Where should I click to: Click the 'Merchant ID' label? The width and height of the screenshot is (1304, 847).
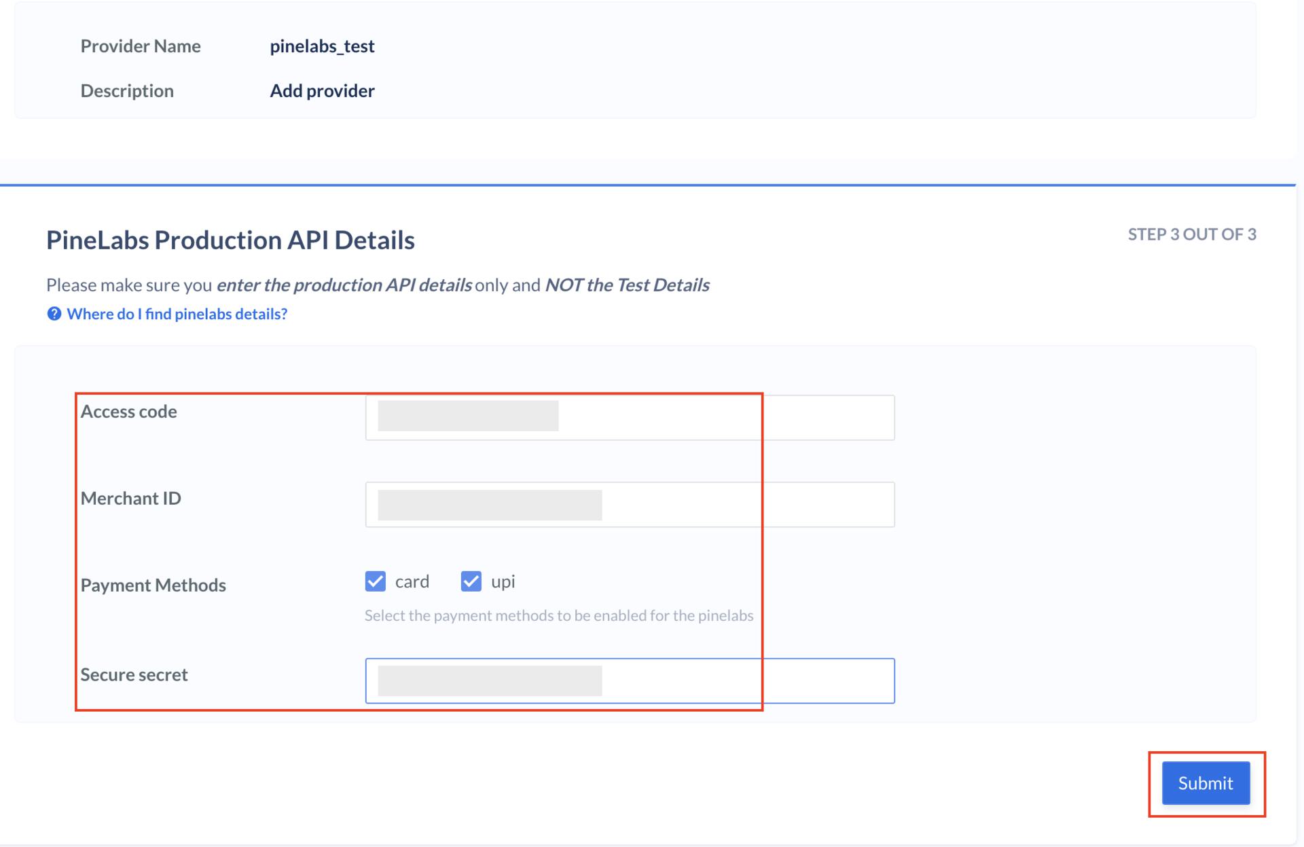(x=130, y=499)
